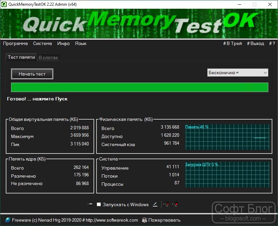Click the globe icon in the footer
This screenshot has width=278, height=226.
click(8, 220)
